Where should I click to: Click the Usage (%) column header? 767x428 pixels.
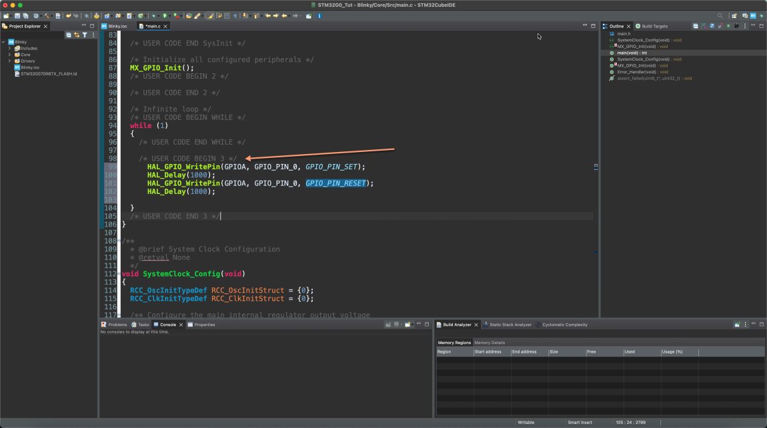pyautogui.click(x=679, y=352)
